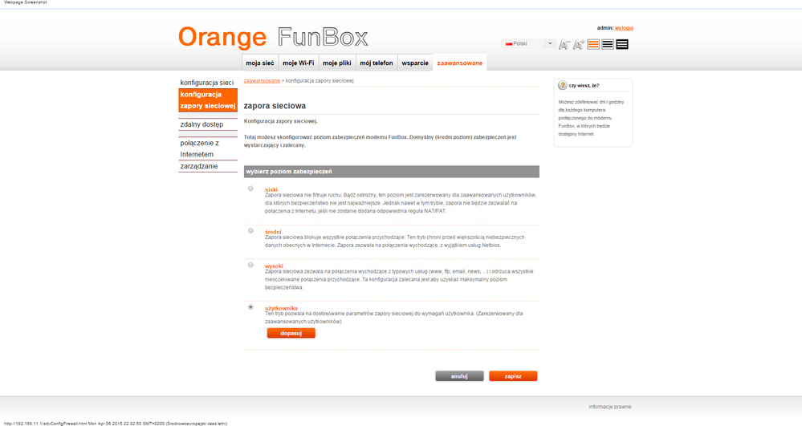Image resolution: width=802 pixels, height=426 pixels.
Task: Click the 'czy wiesz, że?' tip title
Action: [584, 85]
